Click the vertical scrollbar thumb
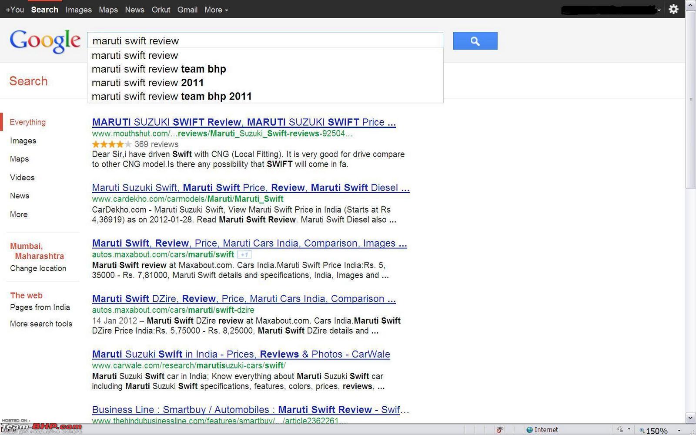Viewport: 696px width, 435px height. coord(690,100)
